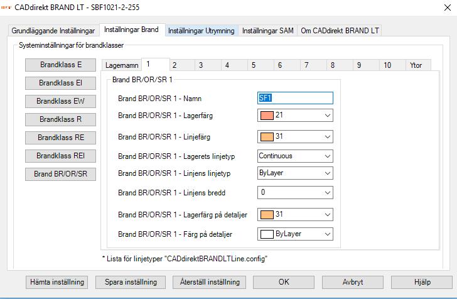Select sub-tab 1
The height and width of the screenshot is (299, 457).
[x=155, y=64]
